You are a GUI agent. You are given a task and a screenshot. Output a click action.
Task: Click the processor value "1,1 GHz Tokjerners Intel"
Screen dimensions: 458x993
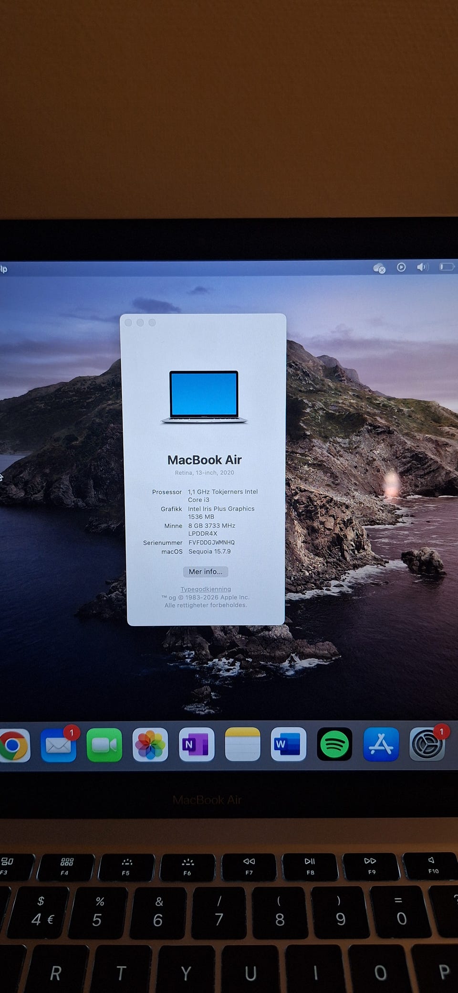223,491
